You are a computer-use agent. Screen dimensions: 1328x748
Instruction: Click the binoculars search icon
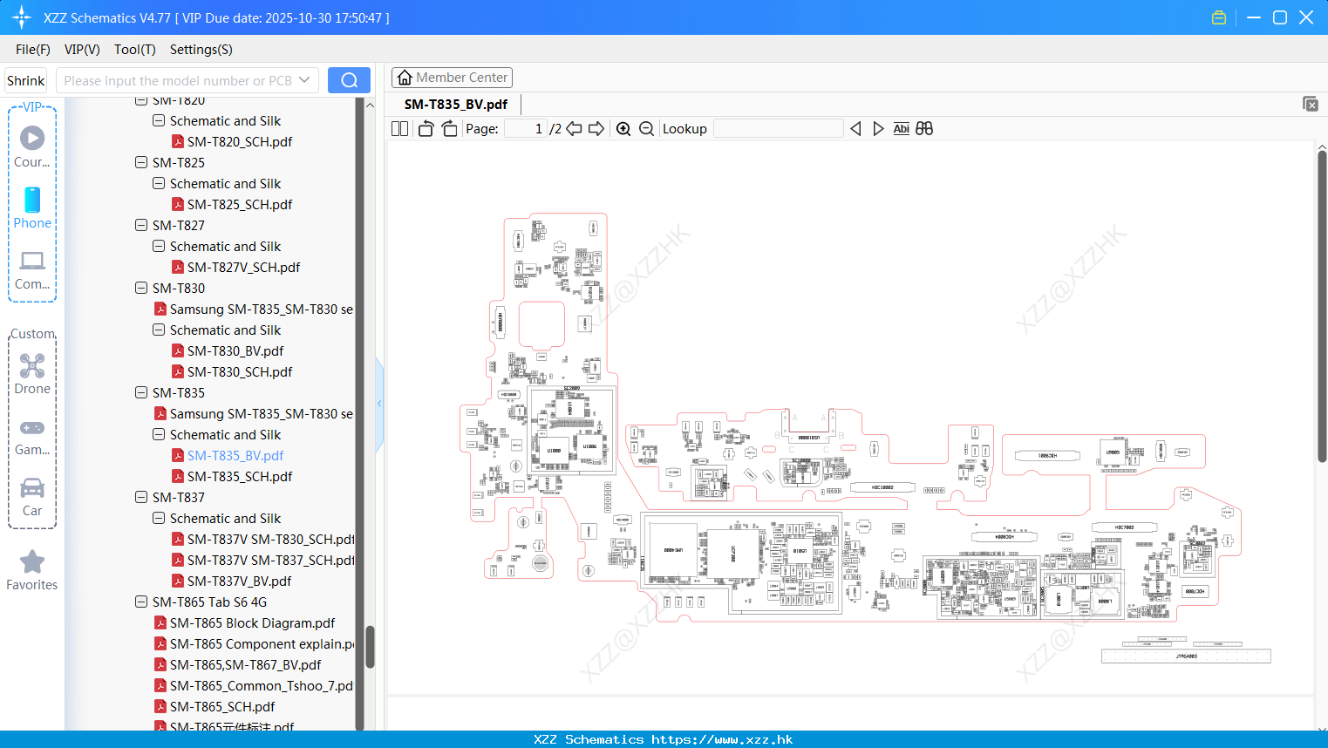coord(924,129)
